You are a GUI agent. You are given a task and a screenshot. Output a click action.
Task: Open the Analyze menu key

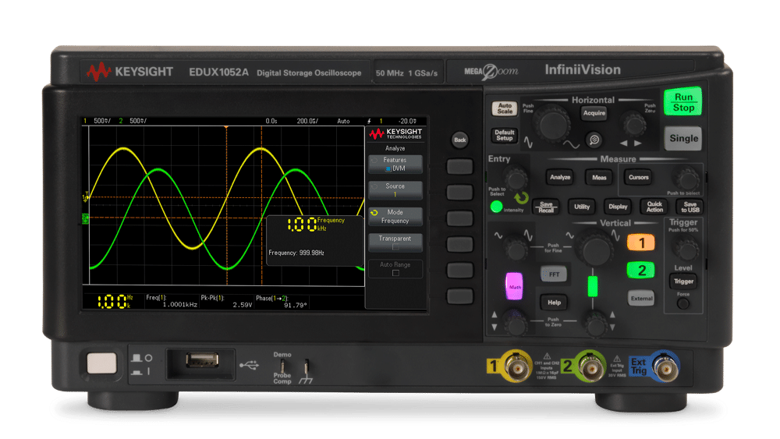coord(560,178)
